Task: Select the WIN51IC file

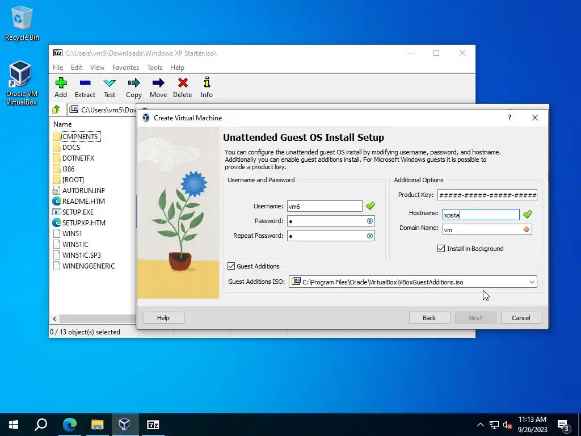Action: (75, 244)
